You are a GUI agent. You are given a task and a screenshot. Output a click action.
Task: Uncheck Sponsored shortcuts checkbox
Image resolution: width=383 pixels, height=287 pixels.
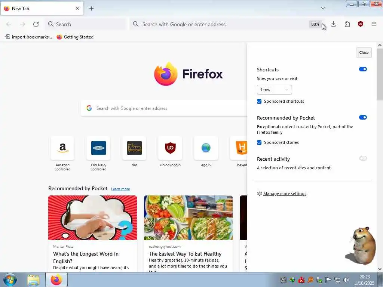(260, 102)
